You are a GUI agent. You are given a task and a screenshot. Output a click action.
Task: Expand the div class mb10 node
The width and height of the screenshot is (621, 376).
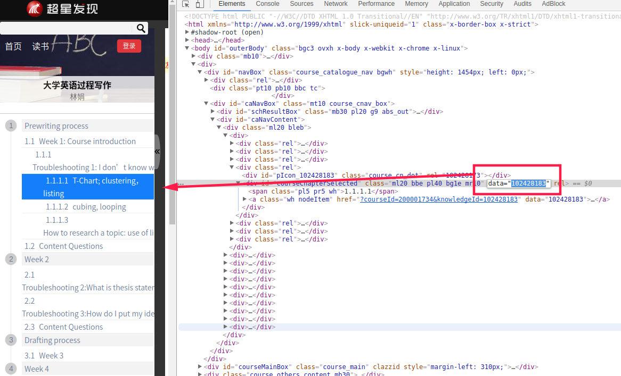[x=193, y=56]
